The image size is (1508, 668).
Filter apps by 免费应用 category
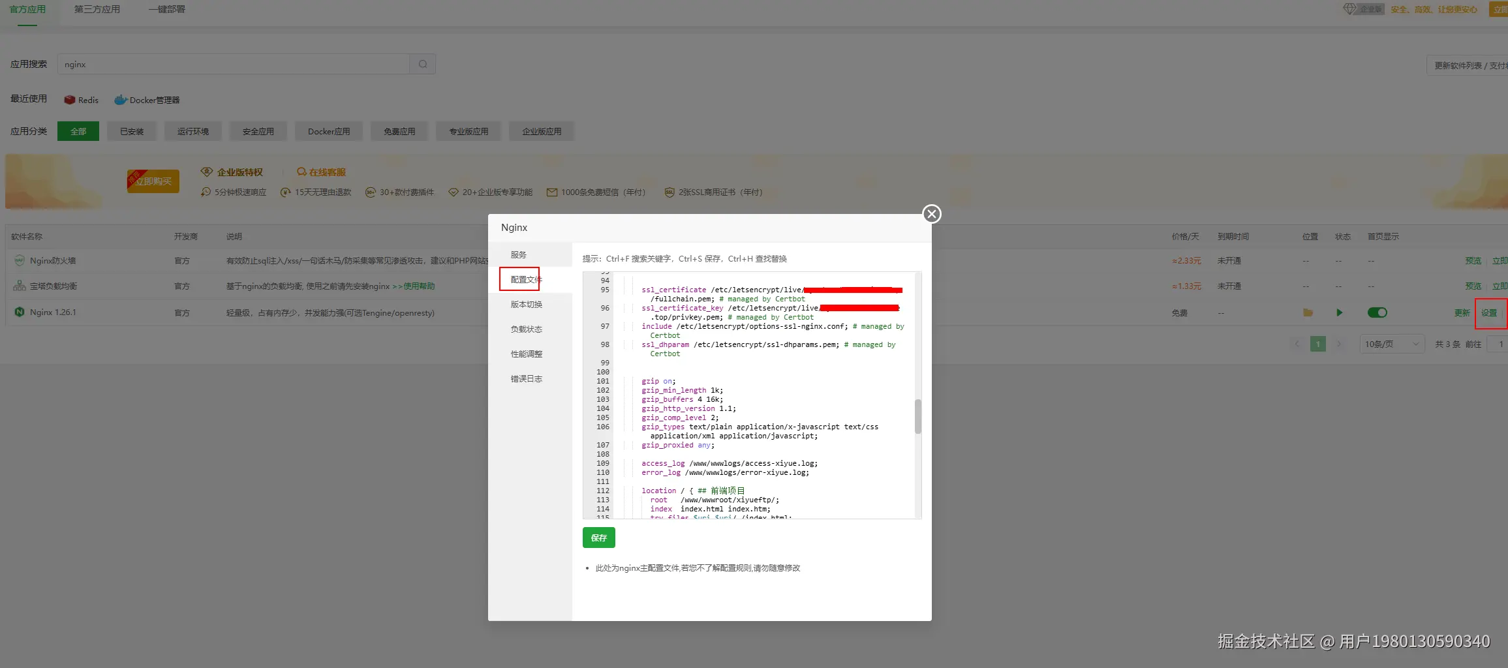click(x=399, y=131)
